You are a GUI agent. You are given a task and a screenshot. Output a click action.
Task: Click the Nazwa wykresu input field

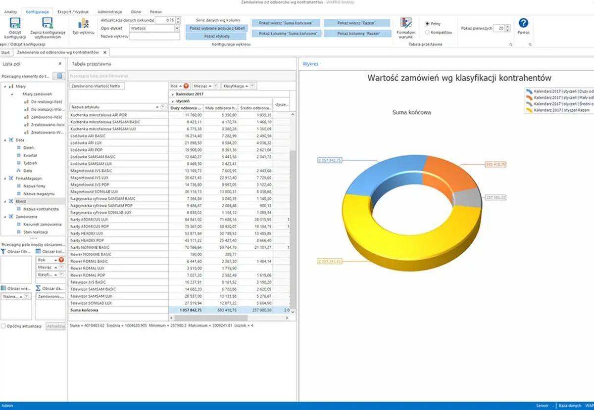154,37
